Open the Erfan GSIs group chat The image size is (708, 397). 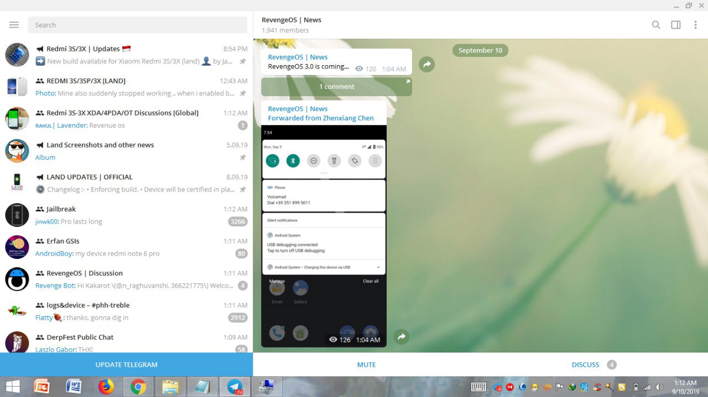[x=126, y=247]
